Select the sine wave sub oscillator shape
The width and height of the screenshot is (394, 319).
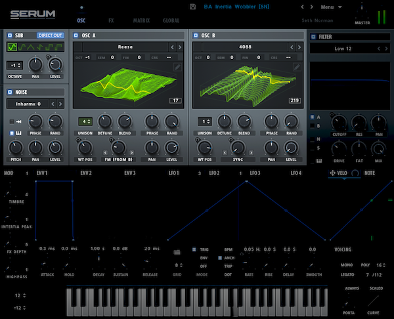tap(12, 47)
